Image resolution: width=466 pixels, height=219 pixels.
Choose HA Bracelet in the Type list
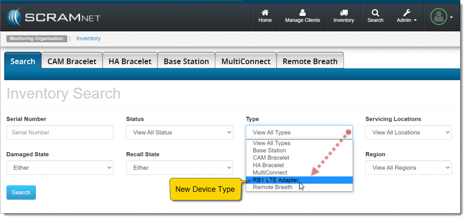point(299,165)
